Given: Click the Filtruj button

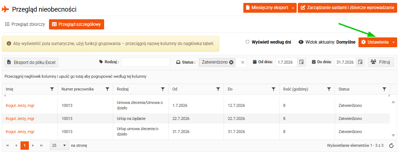Looking at the screenshot, I should (381, 62).
